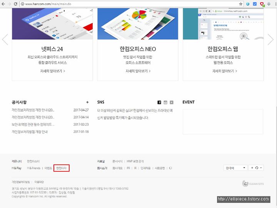Image resolution: width=277 pixels, height=208 pixels.
Task: Click 자세히 알아보기 under 한컴오피스 NEO
Action: click(138, 71)
